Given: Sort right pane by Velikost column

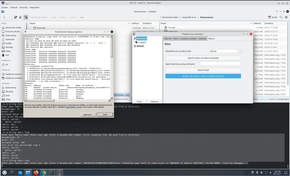Looking at the screenshot, I should (257, 23).
